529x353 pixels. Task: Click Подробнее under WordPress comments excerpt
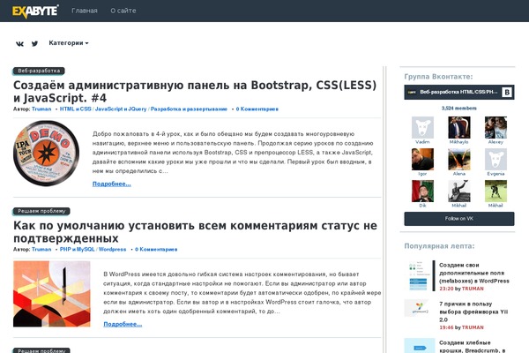coord(123,324)
